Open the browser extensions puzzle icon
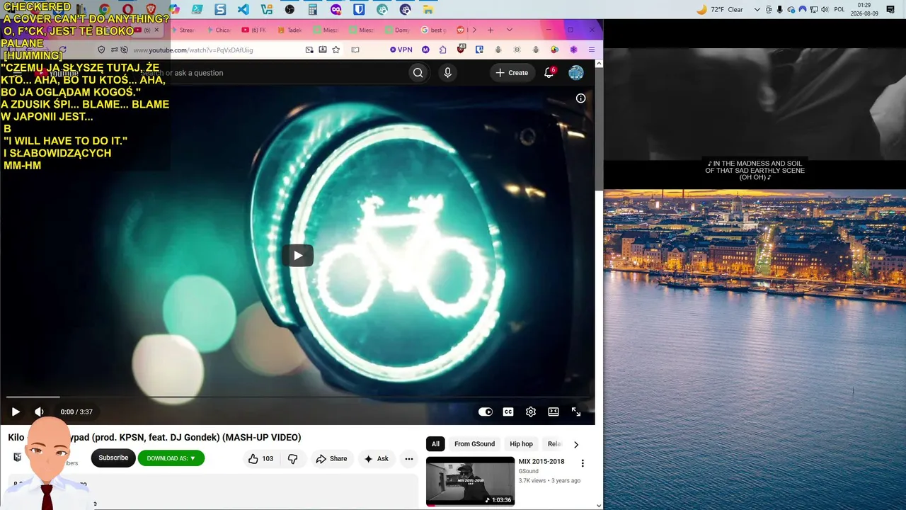 (443, 50)
